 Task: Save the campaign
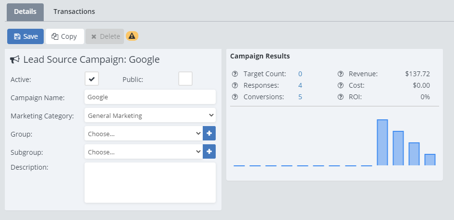[x=25, y=36]
